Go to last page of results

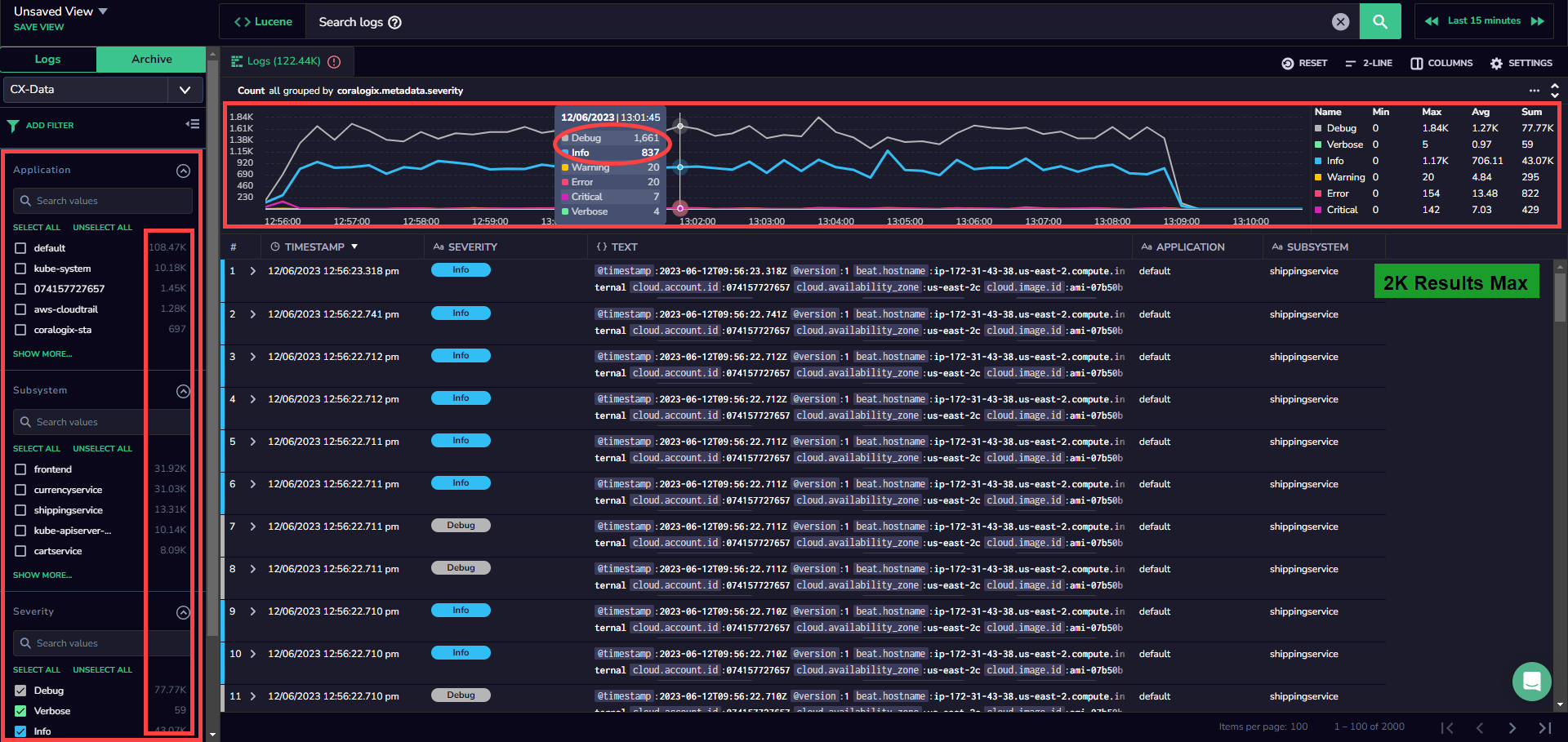coord(1544,727)
